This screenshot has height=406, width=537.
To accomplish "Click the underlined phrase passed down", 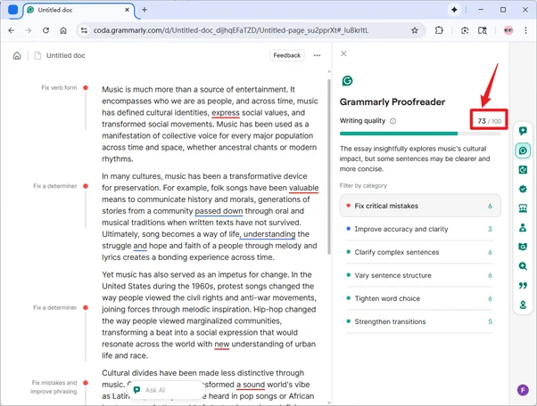I will click(x=219, y=211).
